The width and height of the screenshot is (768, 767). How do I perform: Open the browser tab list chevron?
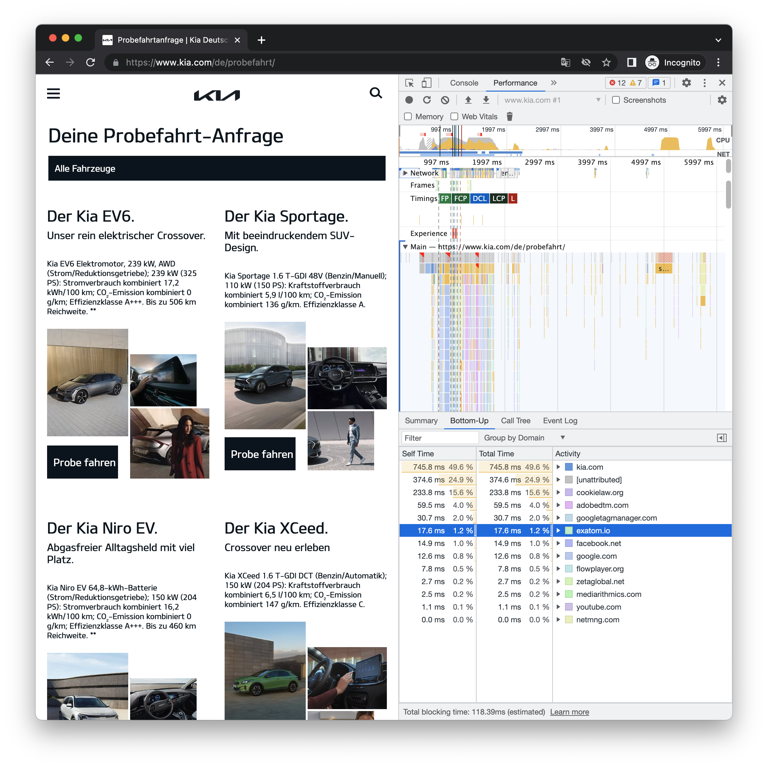click(718, 40)
